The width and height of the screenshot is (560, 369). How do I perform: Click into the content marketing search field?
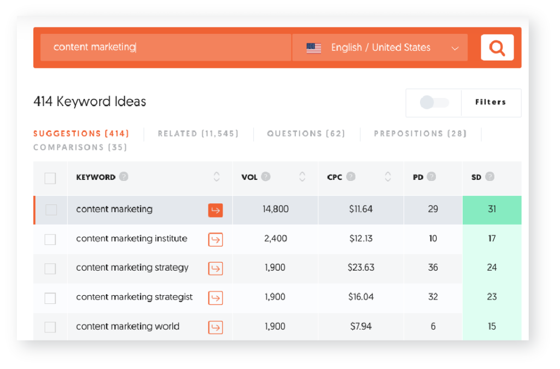[164, 48]
